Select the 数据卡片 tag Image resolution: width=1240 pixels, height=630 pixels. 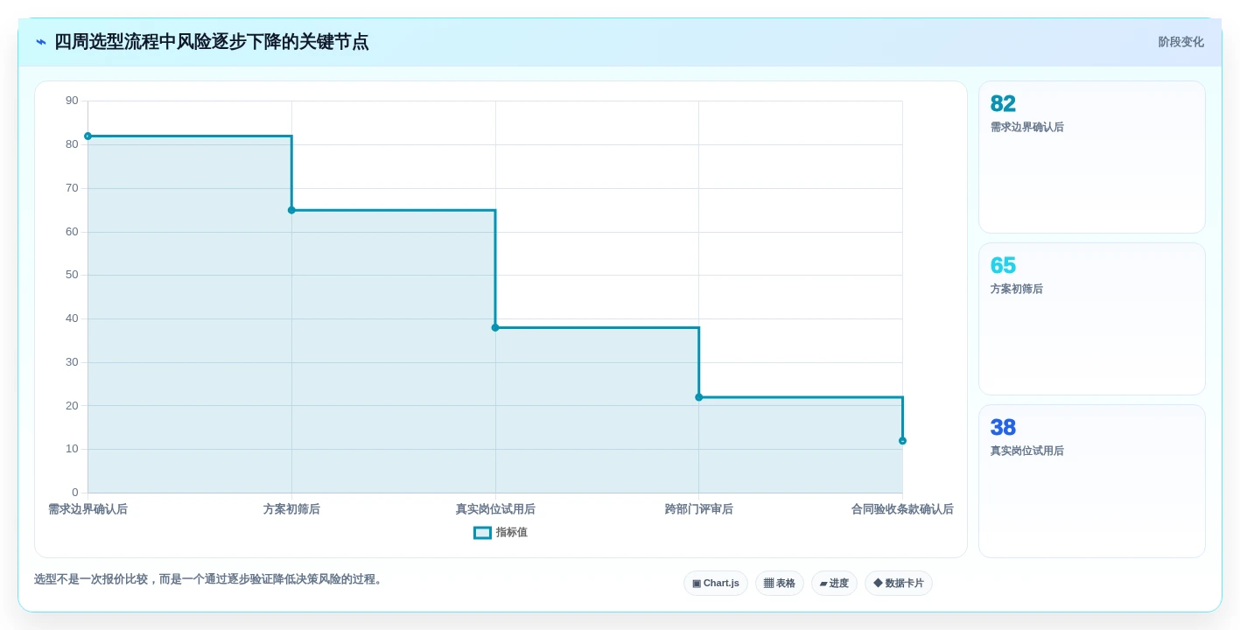click(x=899, y=583)
